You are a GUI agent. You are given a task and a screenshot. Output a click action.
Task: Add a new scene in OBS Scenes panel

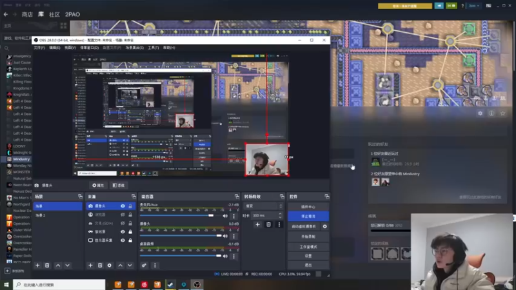[x=37, y=266]
